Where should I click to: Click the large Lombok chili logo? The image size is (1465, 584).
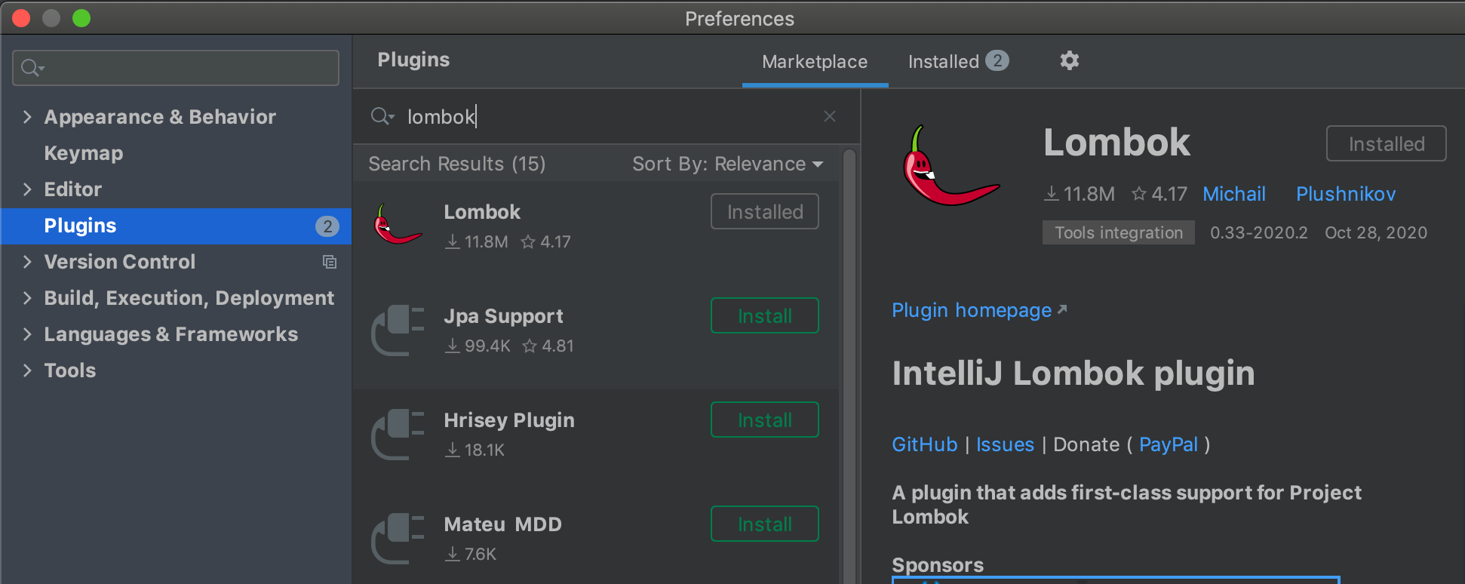(x=951, y=167)
